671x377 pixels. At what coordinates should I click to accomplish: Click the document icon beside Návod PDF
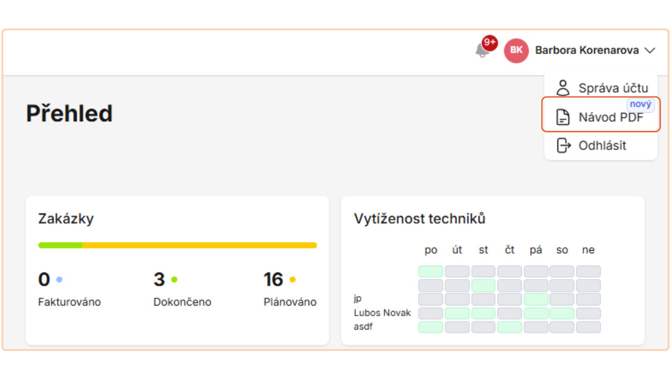(563, 117)
